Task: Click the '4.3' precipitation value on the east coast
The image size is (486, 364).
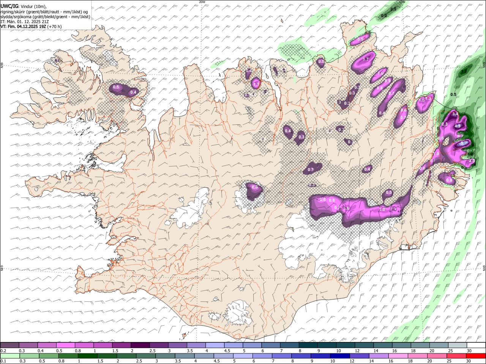Action: 458,126
